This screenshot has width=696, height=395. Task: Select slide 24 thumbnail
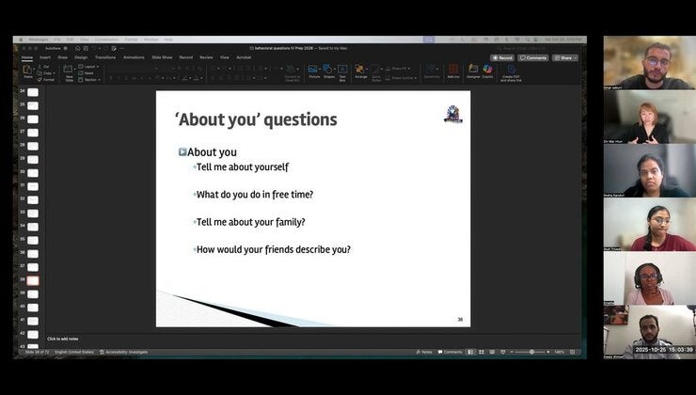click(x=33, y=92)
